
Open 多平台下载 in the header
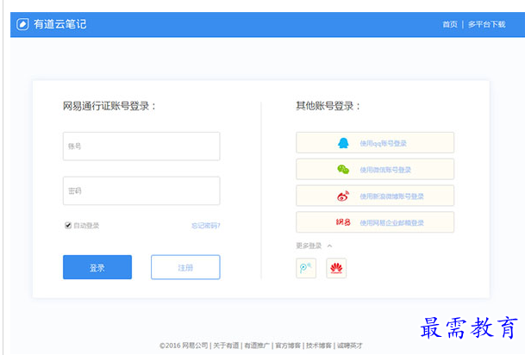tap(486, 24)
